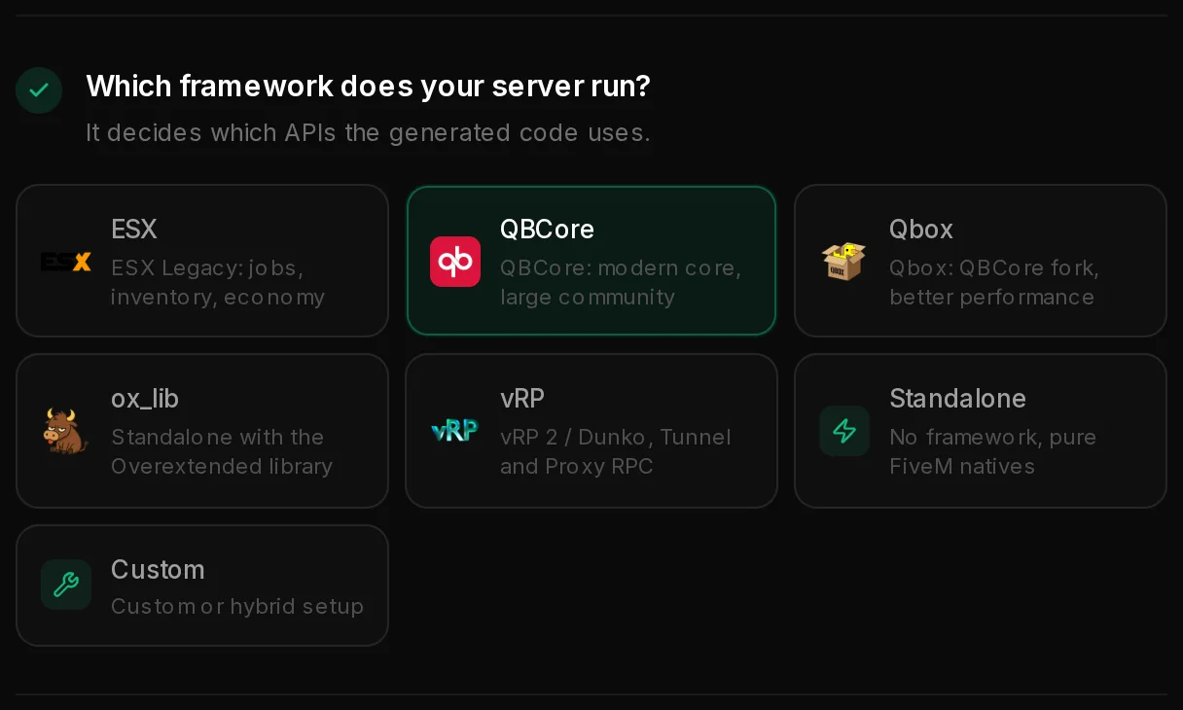The height and width of the screenshot is (710, 1183).
Task: Select the Custom title label
Action: [158, 570]
